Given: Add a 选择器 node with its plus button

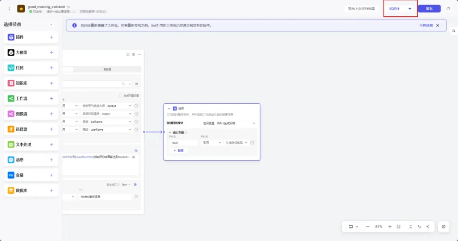Looking at the screenshot, I should [52, 129].
